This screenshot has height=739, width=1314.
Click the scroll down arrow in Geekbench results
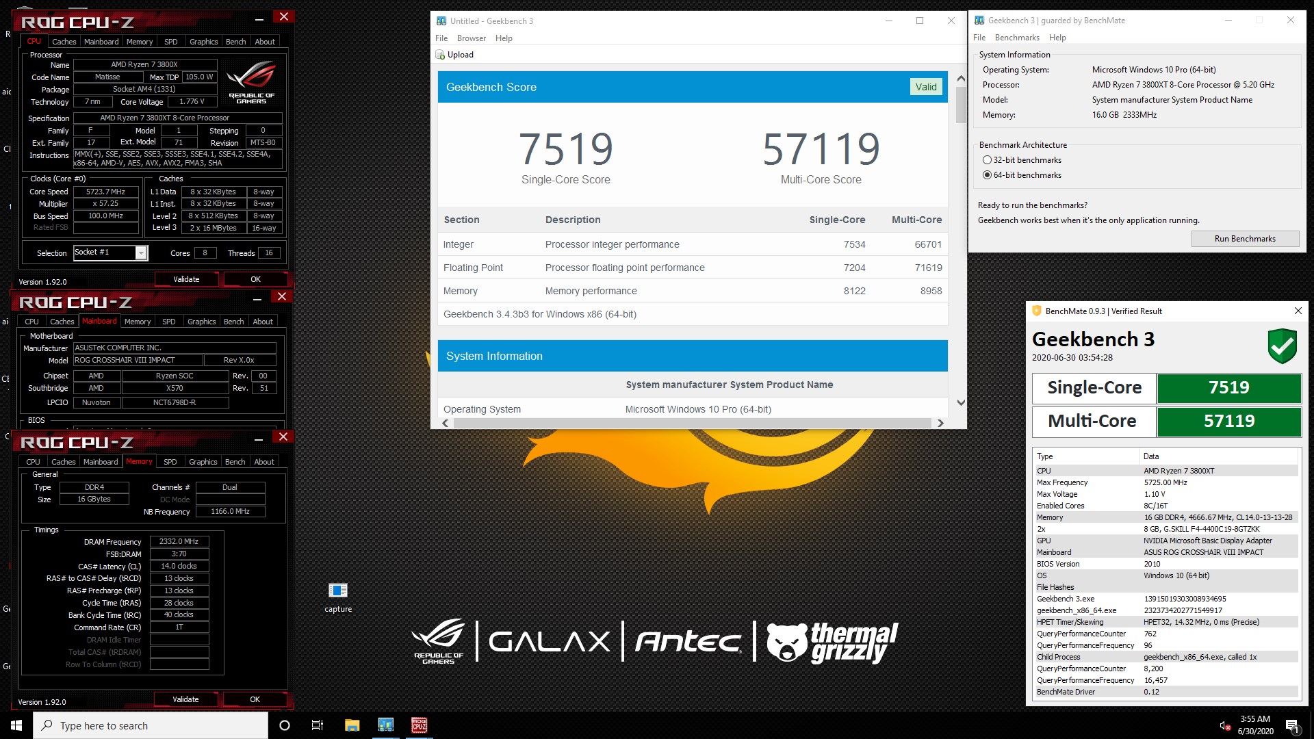[961, 402]
